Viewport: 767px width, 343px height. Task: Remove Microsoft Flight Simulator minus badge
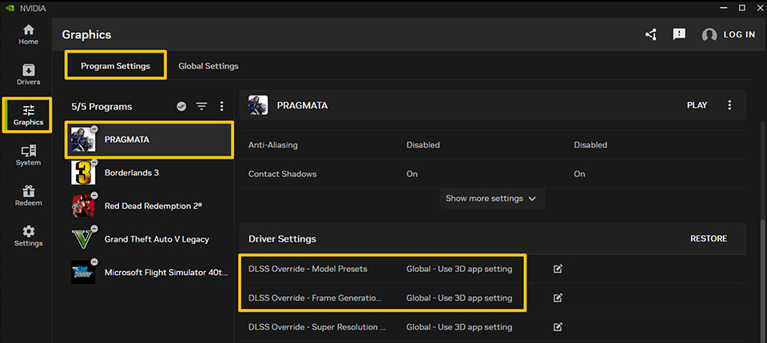[x=94, y=262]
